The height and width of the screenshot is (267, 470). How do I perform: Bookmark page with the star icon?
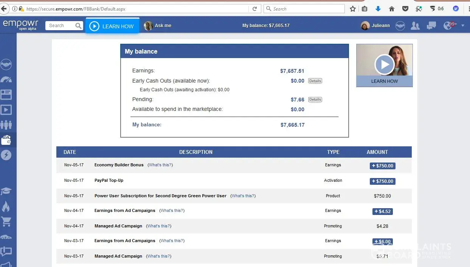pos(353,9)
